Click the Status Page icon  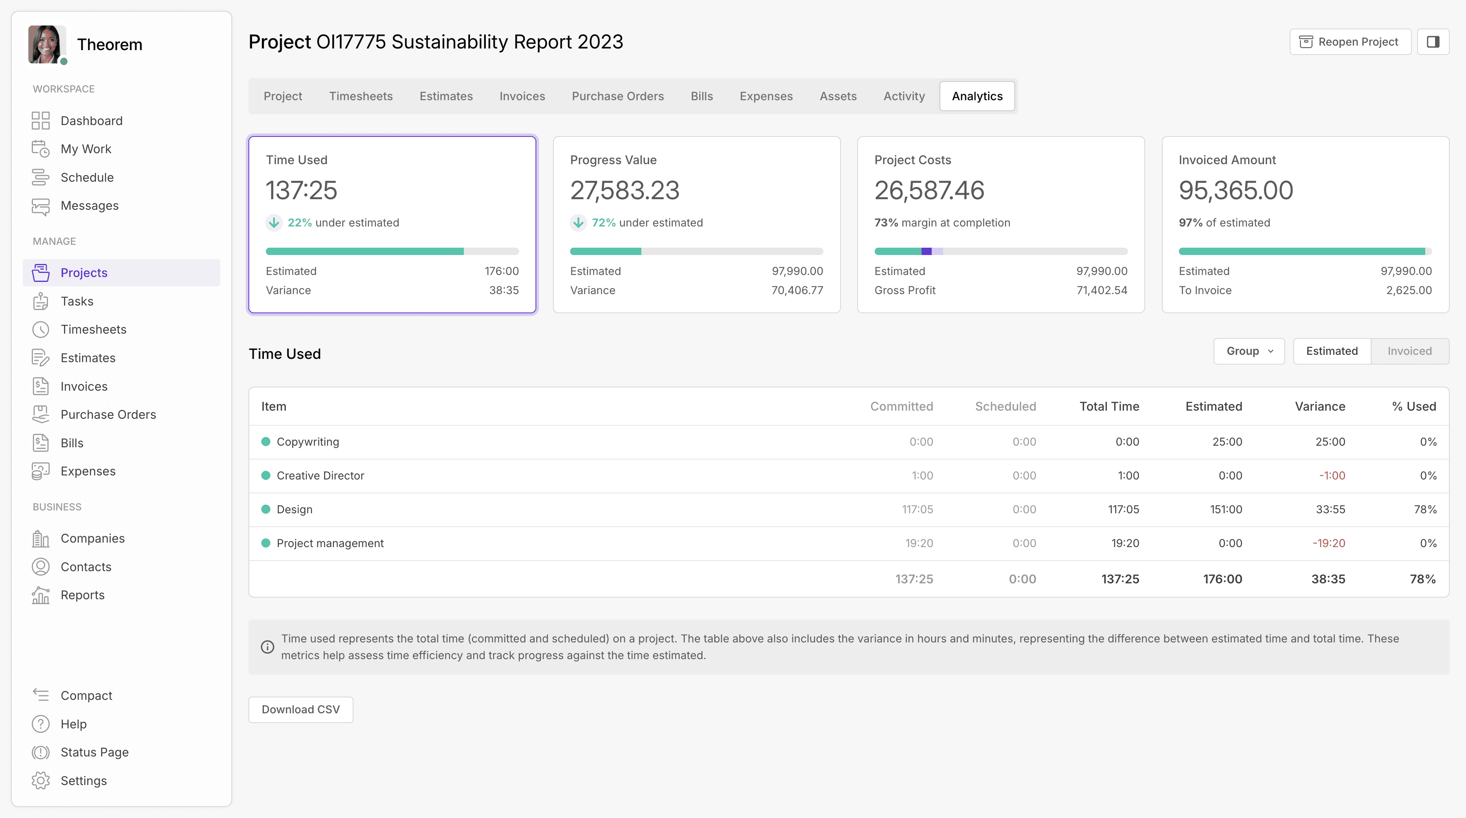40,752
